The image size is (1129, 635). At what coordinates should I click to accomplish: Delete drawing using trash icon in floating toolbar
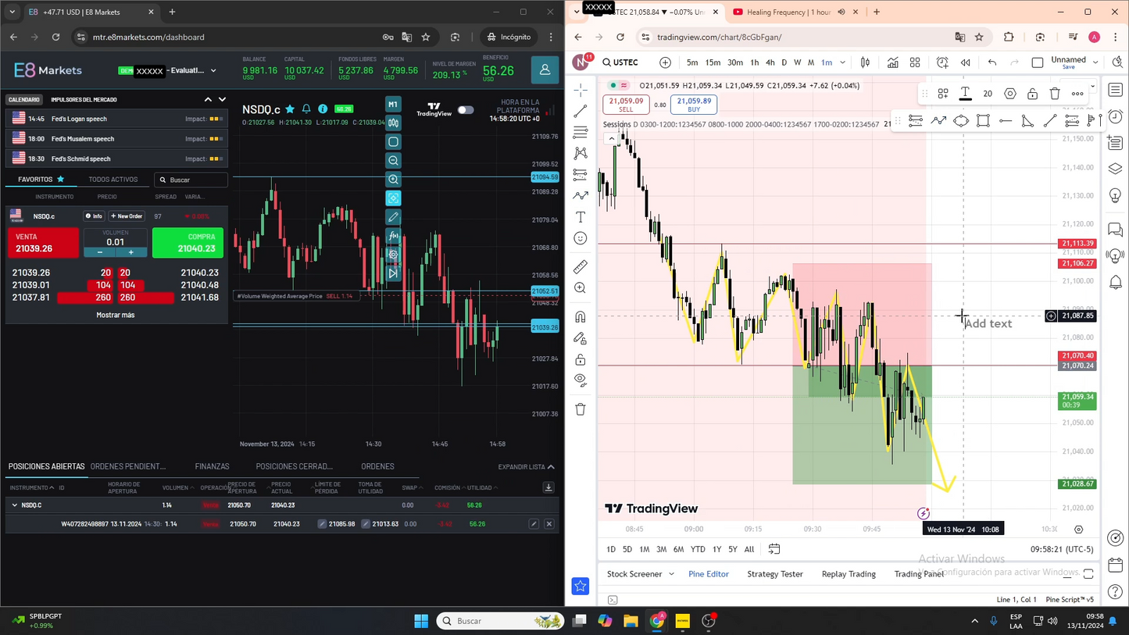1055,94
